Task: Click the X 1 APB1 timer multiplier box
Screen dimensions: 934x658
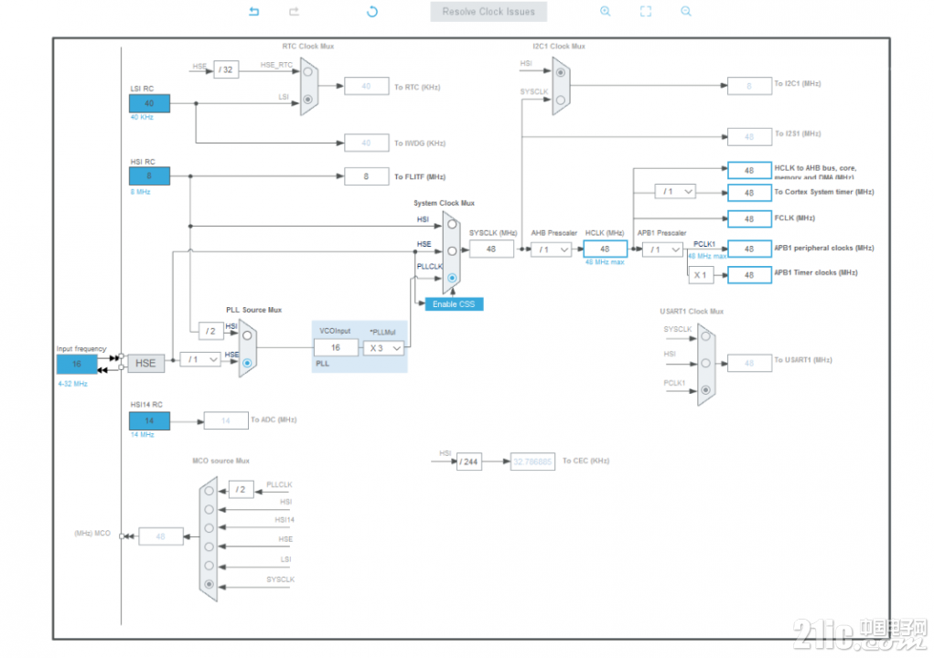Action: (x=701, y=275)
